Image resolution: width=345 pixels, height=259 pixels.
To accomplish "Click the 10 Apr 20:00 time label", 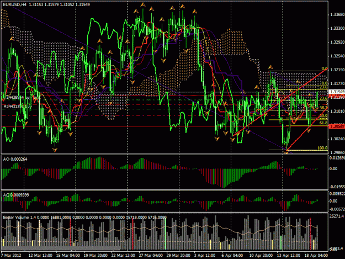I will (261, 255).
